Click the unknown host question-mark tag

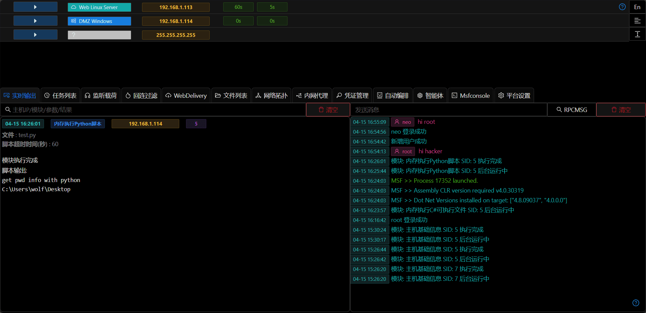click(99, 35)
